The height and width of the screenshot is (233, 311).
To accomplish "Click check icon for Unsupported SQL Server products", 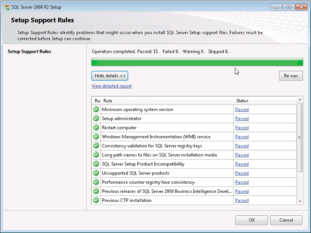I will point(96,173).
